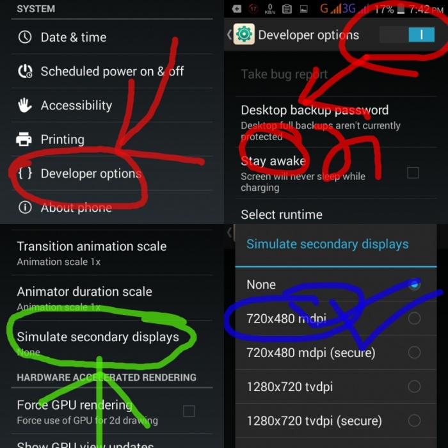The width and height of the screenshot is (448, 448).
Task: Open Animator duration scale options
Action: (112, 298)
